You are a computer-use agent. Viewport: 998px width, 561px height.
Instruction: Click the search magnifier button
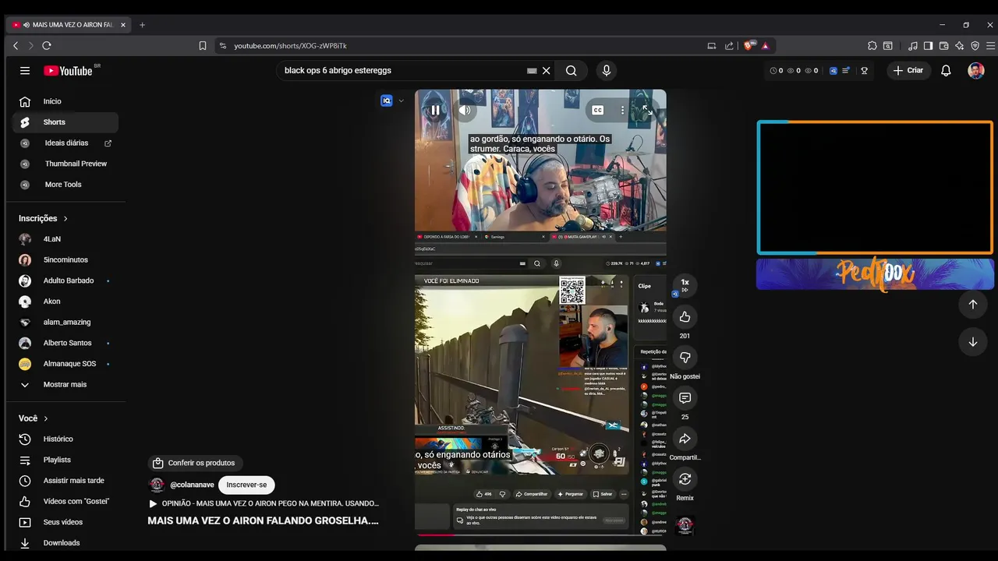coord(572,70)
